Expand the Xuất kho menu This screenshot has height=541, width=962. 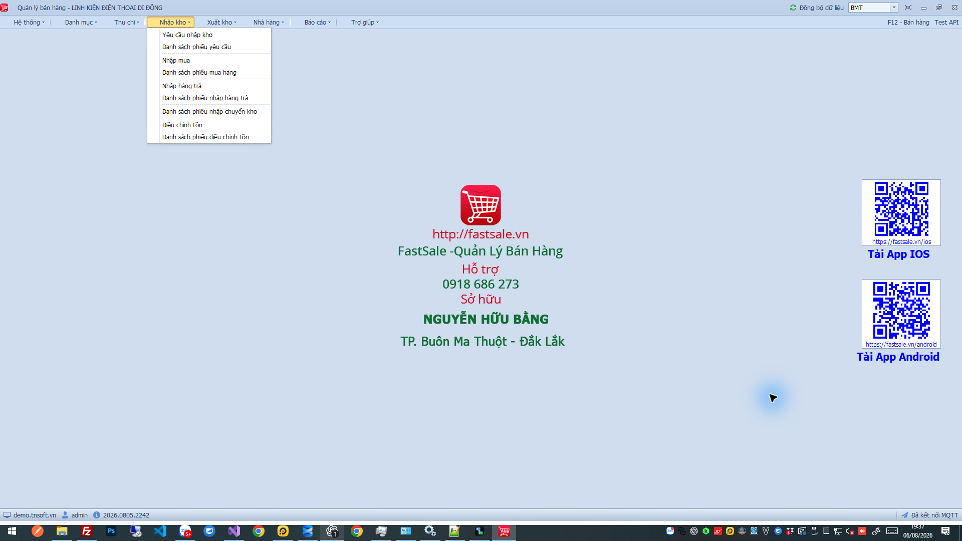[x=221, y=22]
